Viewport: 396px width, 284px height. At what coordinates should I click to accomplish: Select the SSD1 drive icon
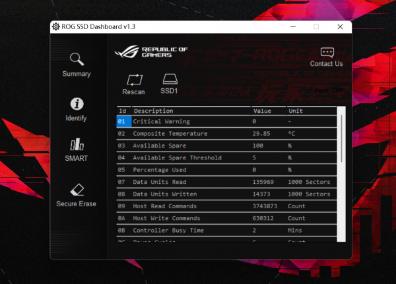point(170,79)
